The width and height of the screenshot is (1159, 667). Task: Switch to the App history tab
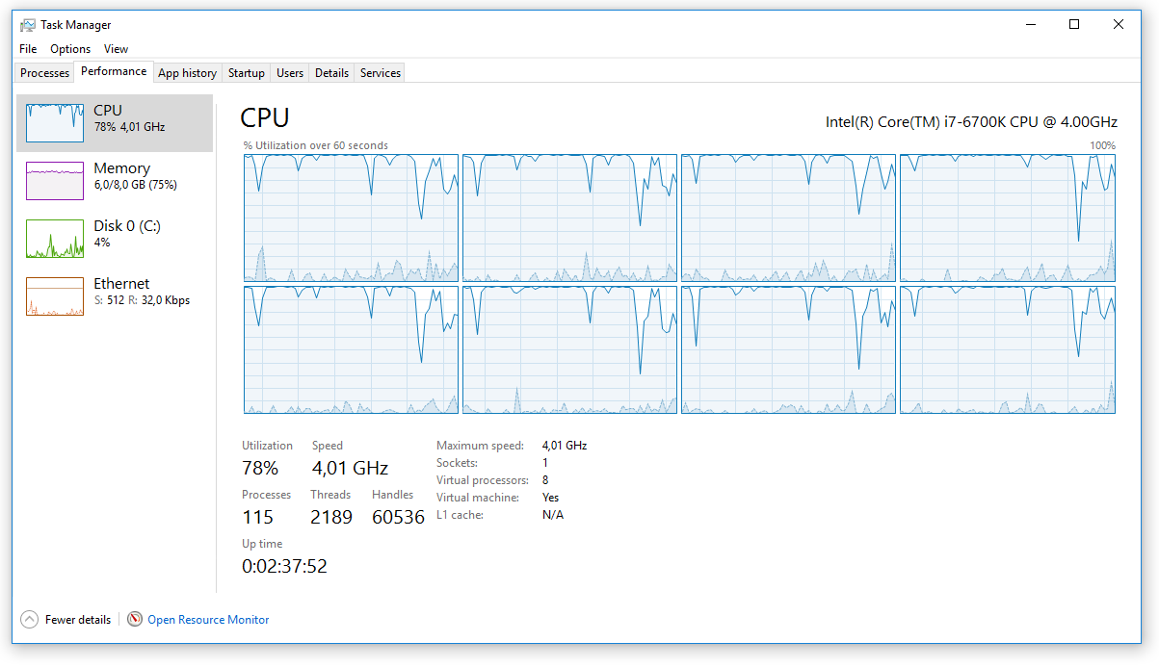(187, 73)
